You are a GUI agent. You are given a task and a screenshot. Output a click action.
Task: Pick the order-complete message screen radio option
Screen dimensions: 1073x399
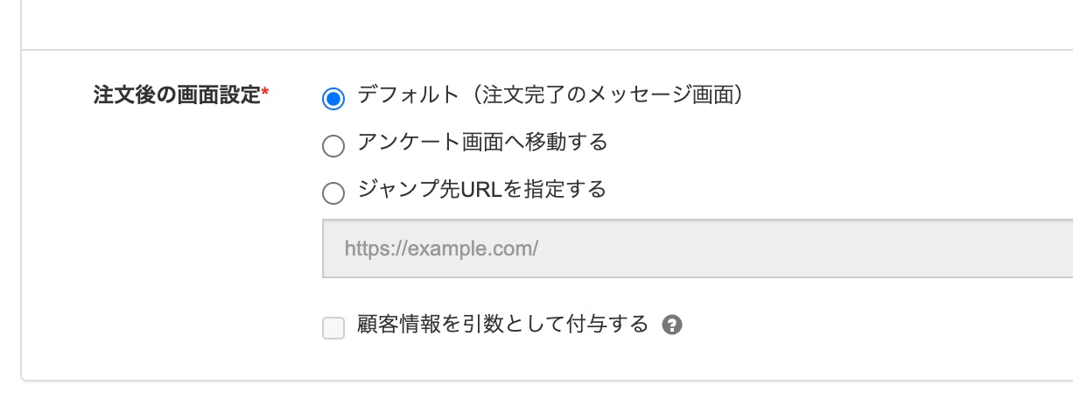pyautogui.click(x=333, y=99)
